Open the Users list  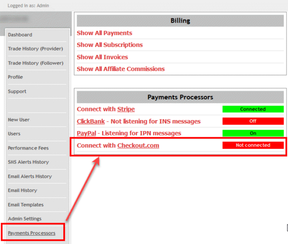pos(14,134)
